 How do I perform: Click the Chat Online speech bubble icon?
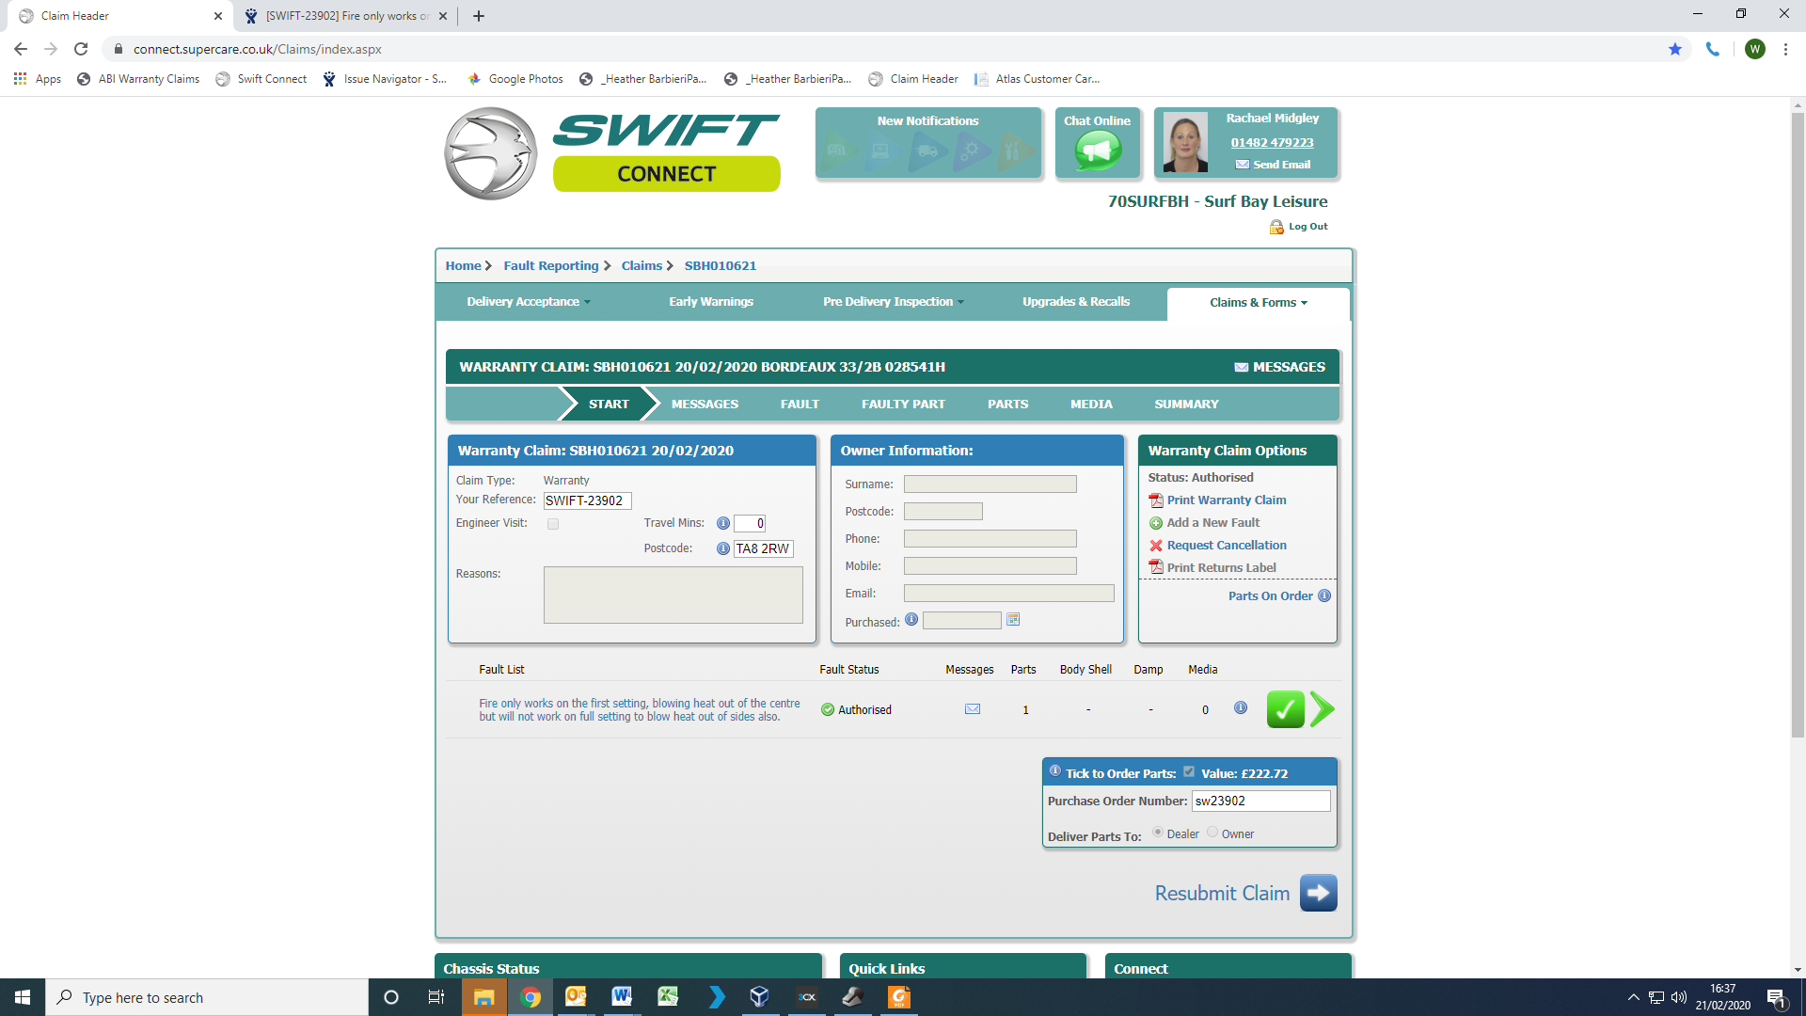tap(1098, 151)
